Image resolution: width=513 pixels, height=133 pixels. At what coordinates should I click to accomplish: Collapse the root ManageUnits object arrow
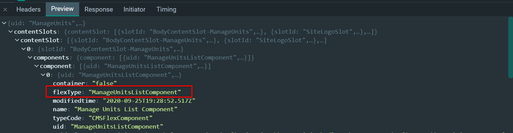pos(4,23)
